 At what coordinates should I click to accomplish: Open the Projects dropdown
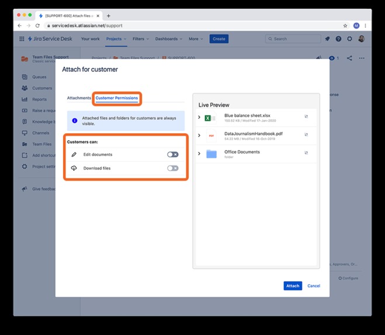coord(116,39)
